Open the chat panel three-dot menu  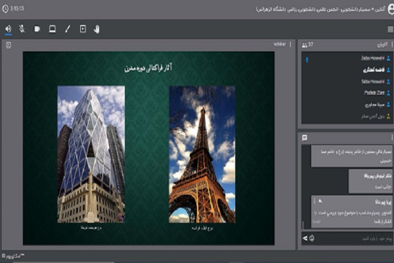coord(392,137)
